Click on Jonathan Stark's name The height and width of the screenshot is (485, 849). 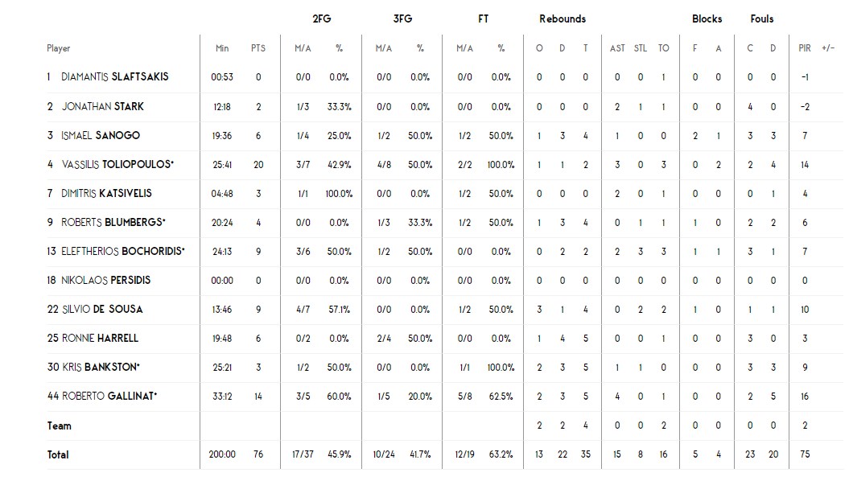103,106
